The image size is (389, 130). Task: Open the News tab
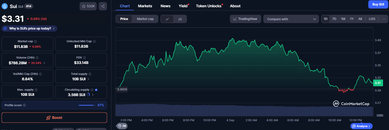click(165, 6)
